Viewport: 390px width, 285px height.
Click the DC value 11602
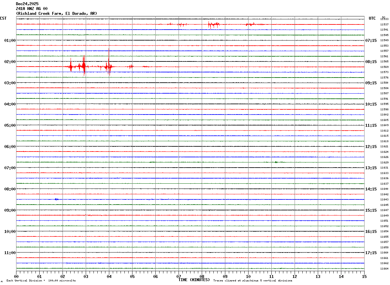384,115
